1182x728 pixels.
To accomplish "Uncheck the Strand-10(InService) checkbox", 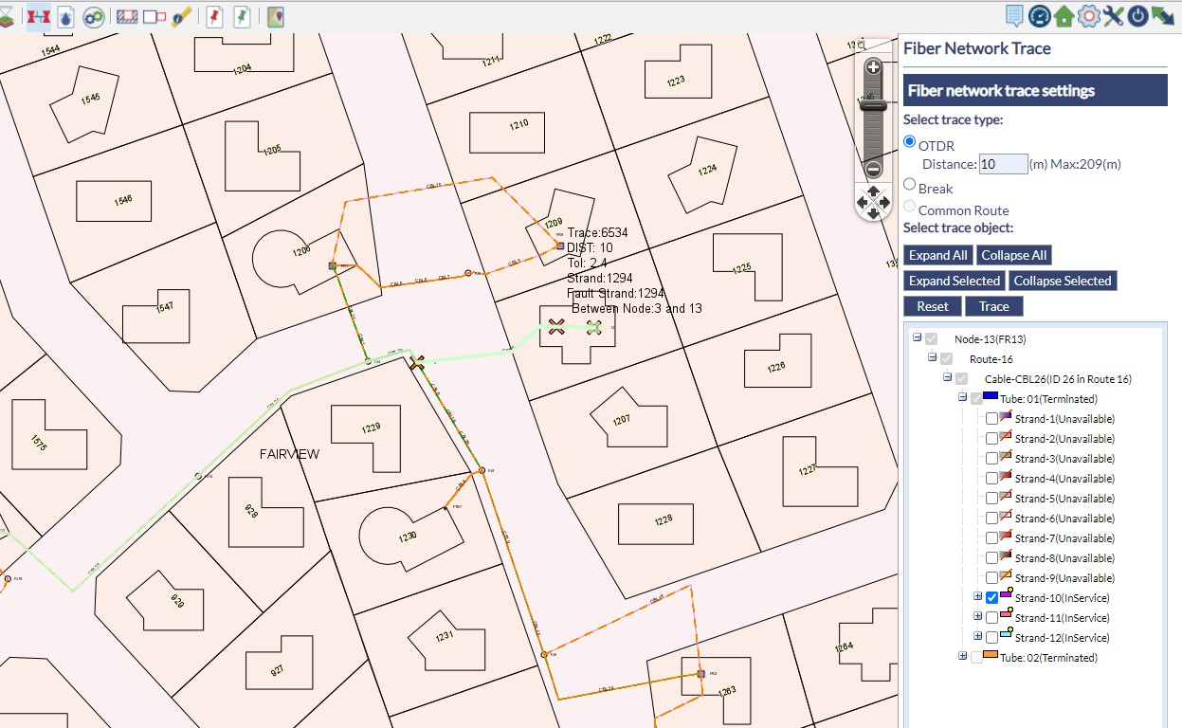I will point(991,597).
